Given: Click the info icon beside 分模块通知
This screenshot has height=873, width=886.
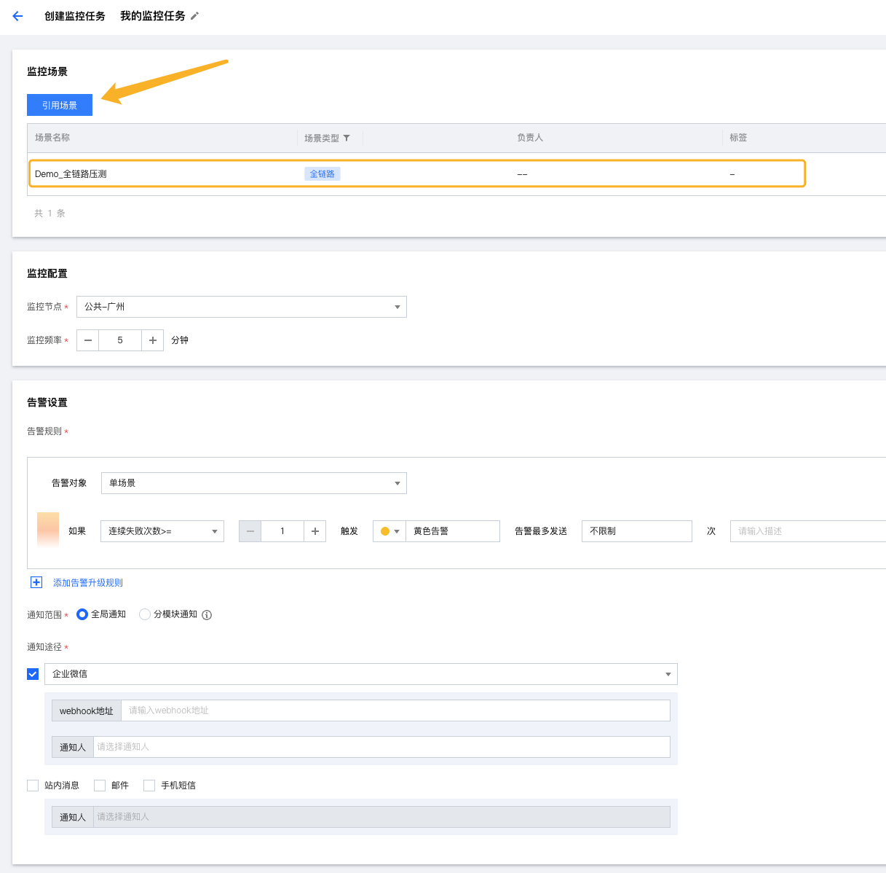Looking at the screenshot, I should coord(207,615).
